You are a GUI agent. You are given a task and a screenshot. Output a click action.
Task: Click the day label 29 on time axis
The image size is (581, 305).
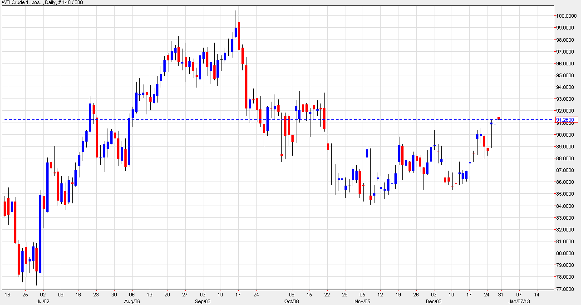tap(345, 294)
